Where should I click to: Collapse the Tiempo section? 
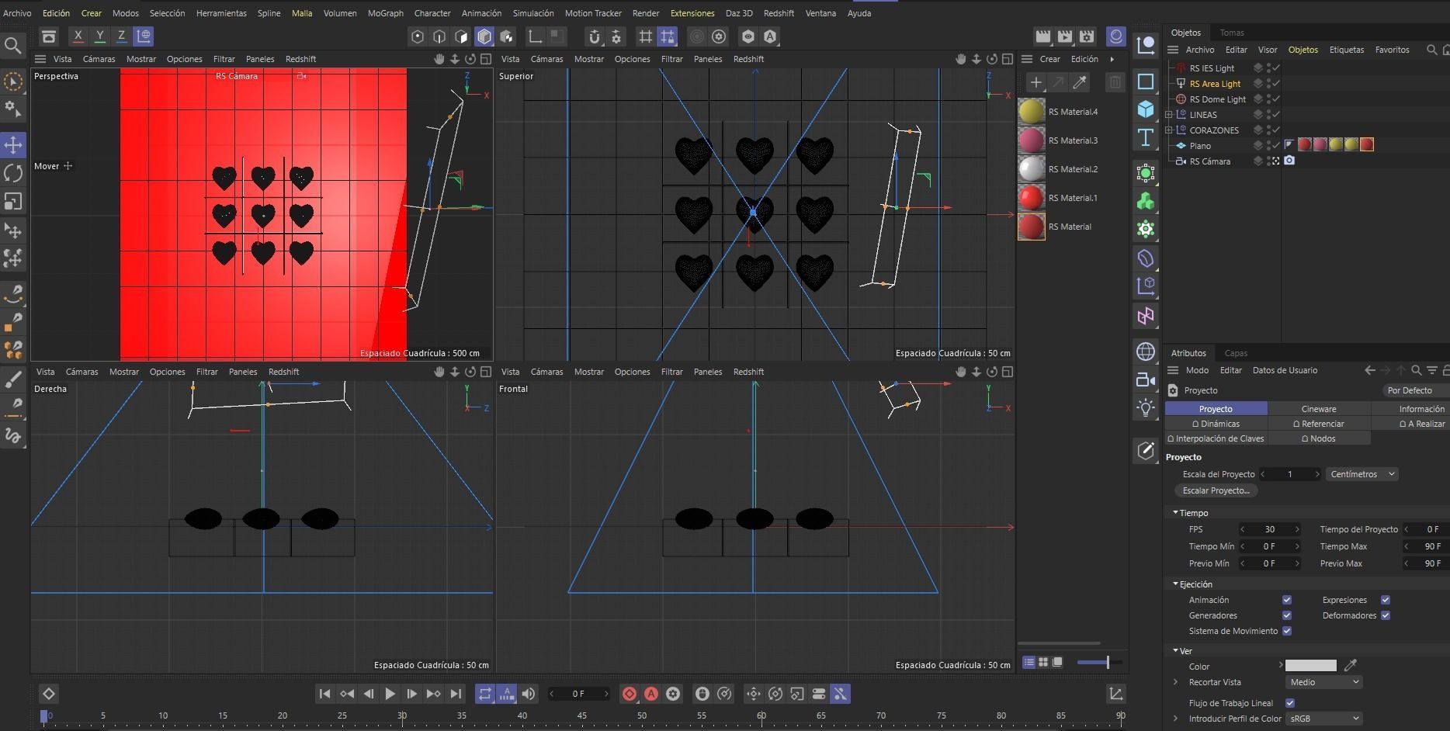tap(1175, 513)
